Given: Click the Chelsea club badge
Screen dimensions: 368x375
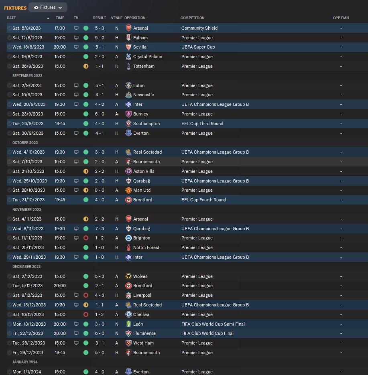Looking at the screenshot, I should pos(128,314).
